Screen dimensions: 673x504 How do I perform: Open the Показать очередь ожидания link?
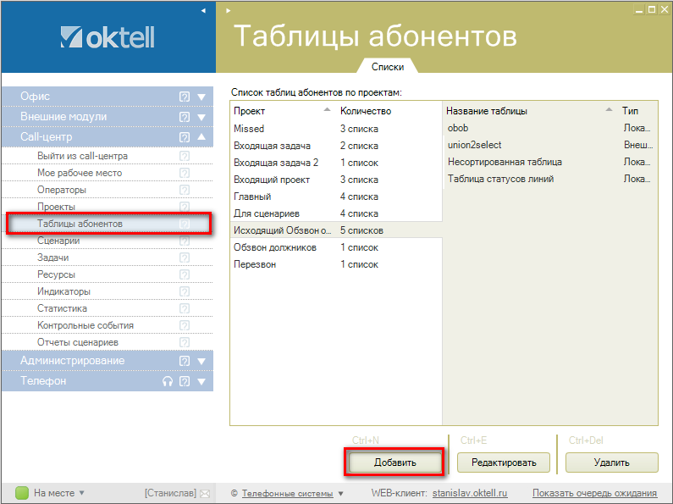[x=594, y=493]
